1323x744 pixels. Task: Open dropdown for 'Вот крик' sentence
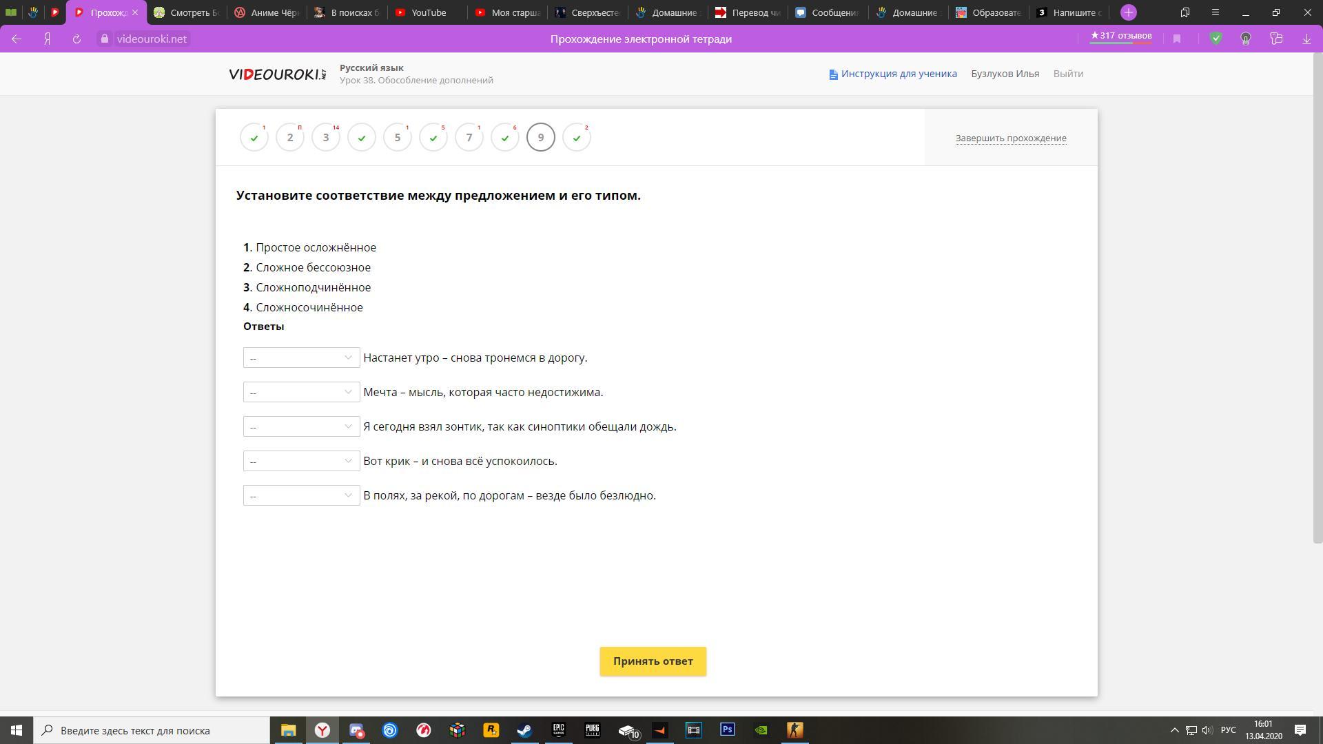pos(301,461)
